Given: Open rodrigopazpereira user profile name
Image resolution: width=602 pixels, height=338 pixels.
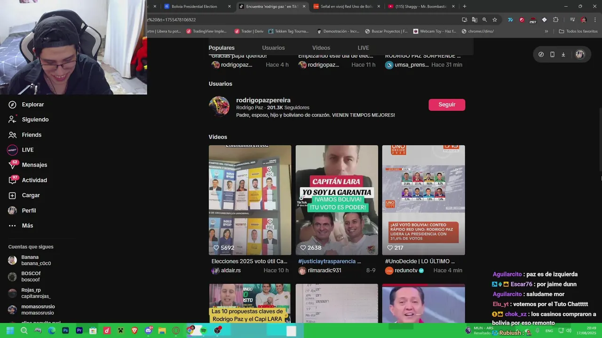Looking at the screenshot, I should [263, 100].
